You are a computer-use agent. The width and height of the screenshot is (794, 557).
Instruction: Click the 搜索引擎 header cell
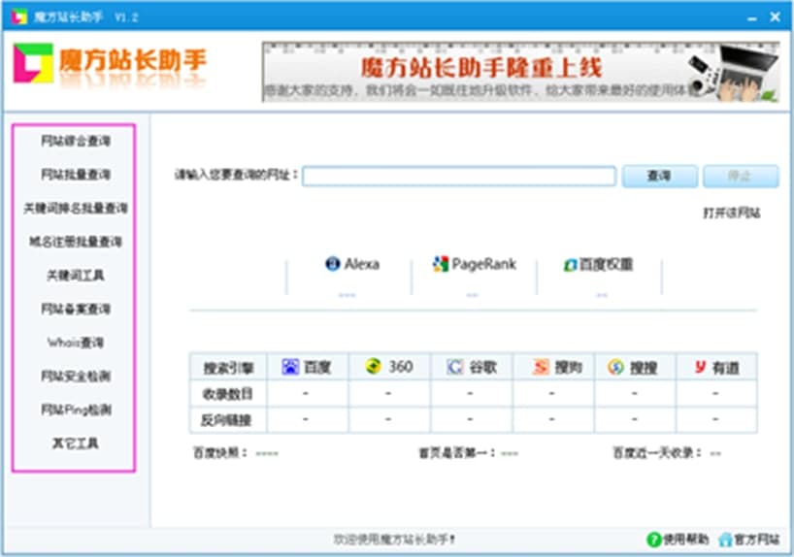tap(228, 368)
